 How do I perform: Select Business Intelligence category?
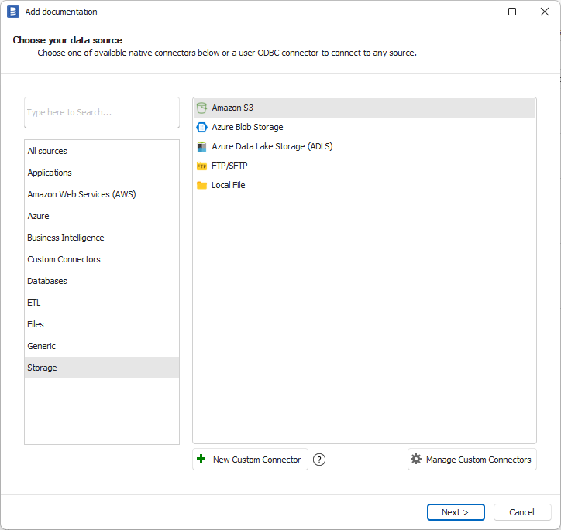pos(102,238)
